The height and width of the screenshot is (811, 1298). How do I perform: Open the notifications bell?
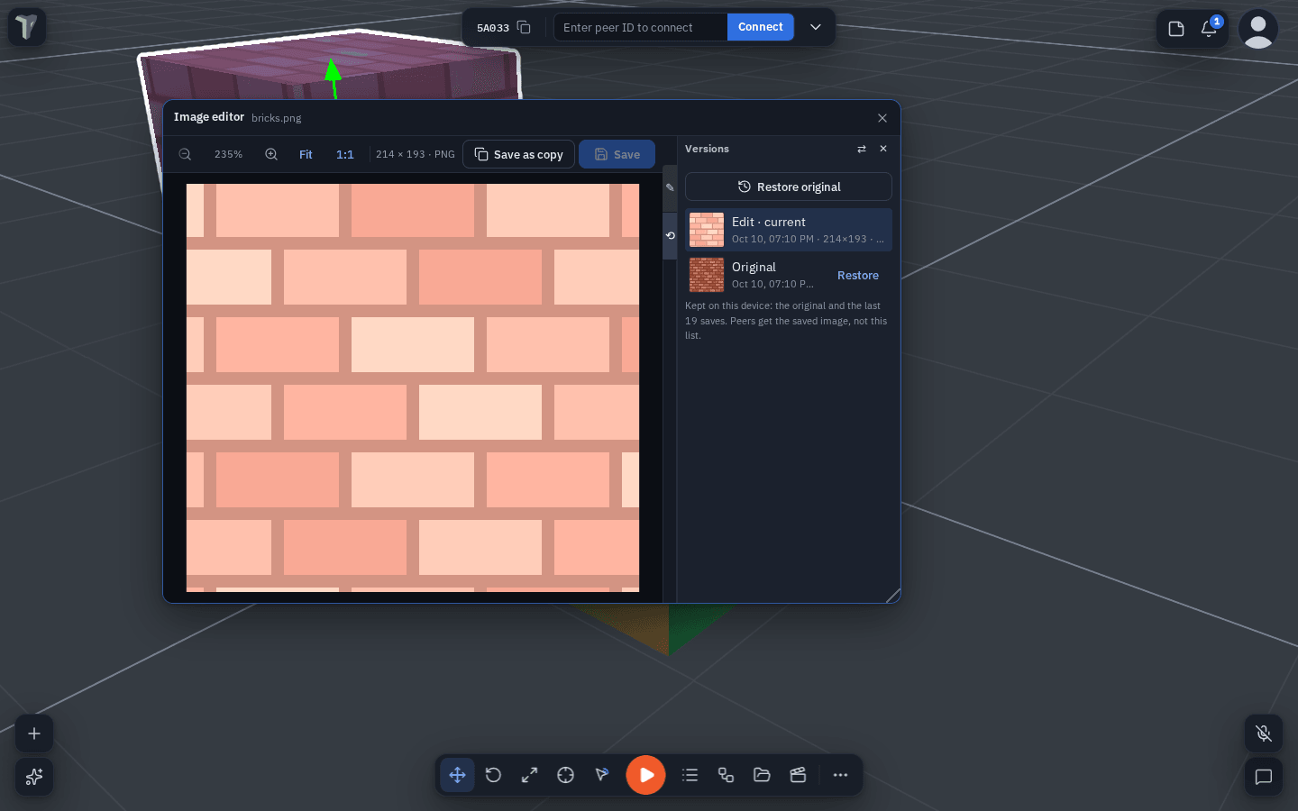pos(1210,28)
